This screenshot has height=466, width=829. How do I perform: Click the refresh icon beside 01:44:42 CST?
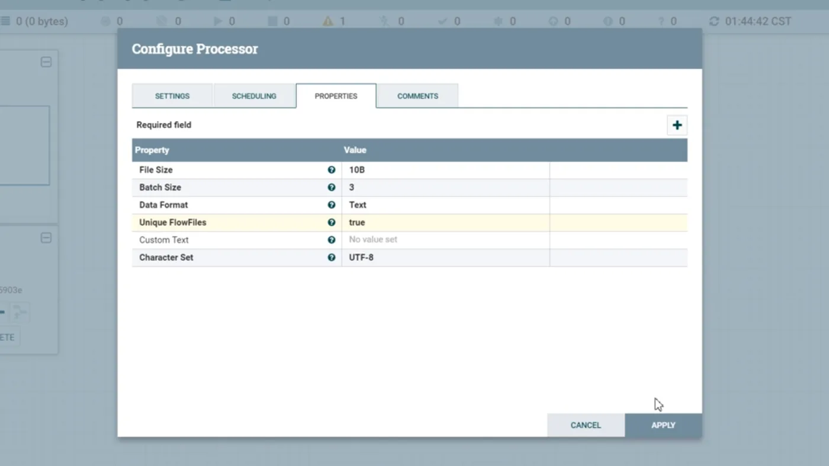click(x=714, y=21)
